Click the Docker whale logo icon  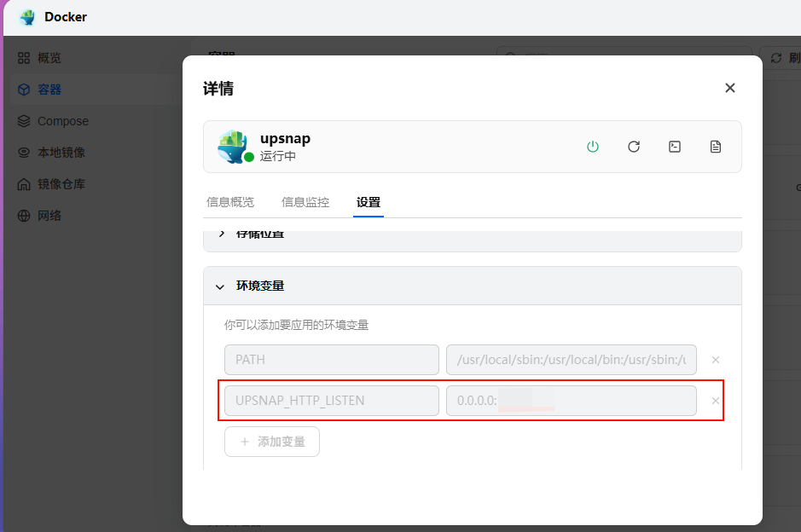27,17
